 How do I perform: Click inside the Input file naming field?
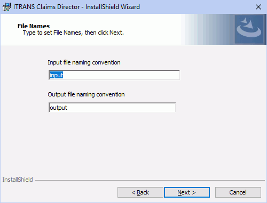coord(114,75)
